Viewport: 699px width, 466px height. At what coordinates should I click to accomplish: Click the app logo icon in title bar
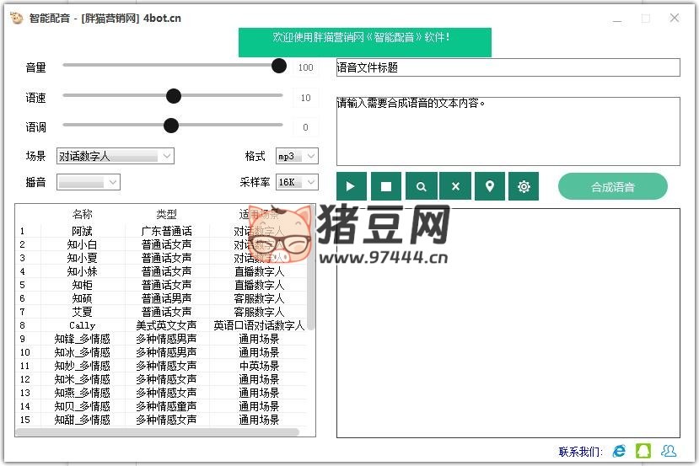pos(17,18)
